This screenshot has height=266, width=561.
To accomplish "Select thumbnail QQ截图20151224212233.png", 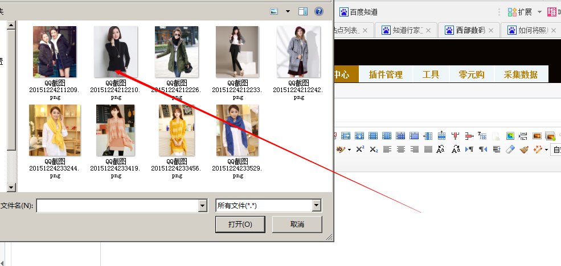I will (x=237, y=52).
